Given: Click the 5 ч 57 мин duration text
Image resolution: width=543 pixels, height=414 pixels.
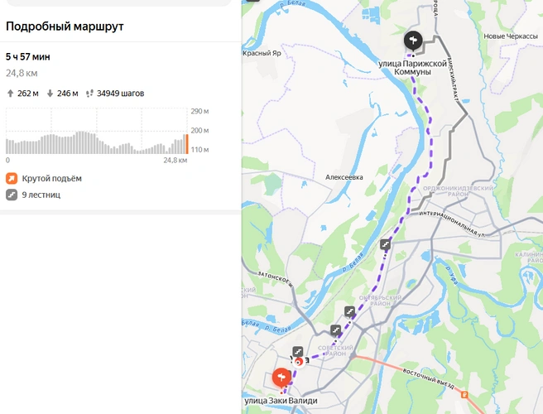Looking at the screenshot, I should click(27, 57).
